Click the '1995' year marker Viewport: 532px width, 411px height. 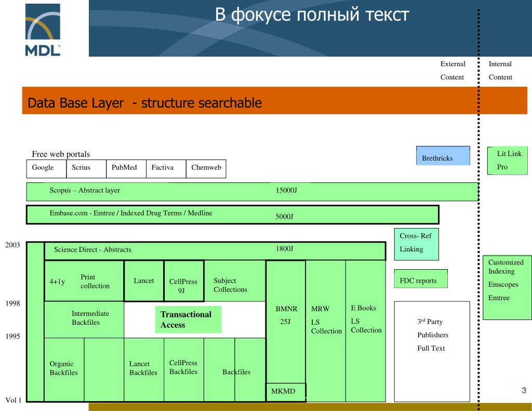12,336
